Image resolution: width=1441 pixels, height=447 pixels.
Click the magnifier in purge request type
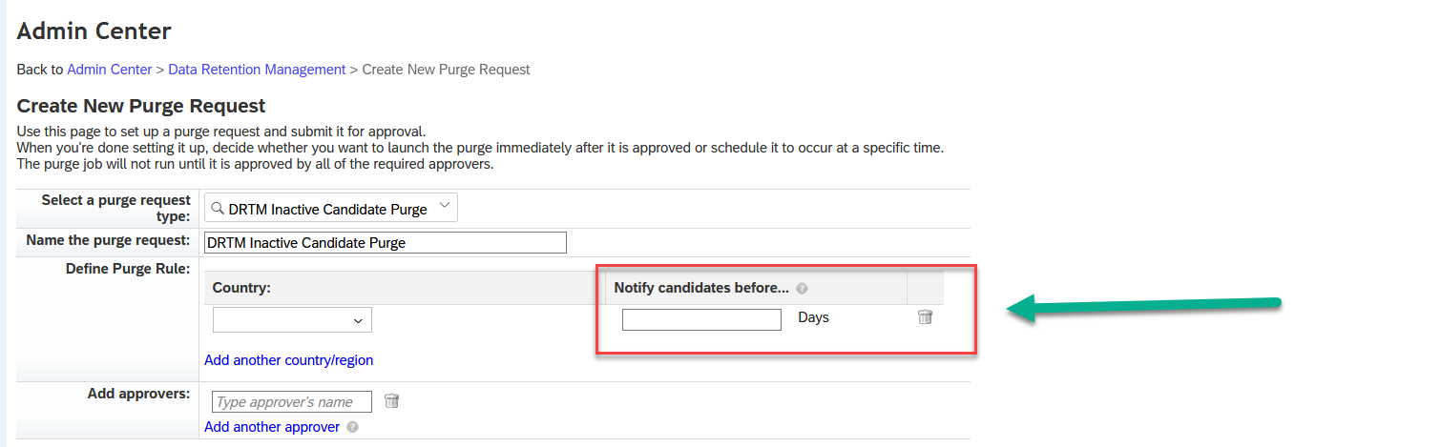218,208
